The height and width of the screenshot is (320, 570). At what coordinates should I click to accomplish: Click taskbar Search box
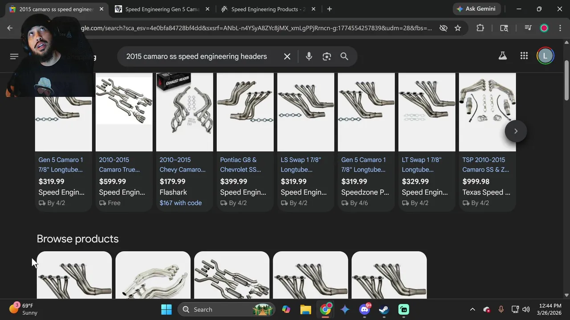coord(226,309)
